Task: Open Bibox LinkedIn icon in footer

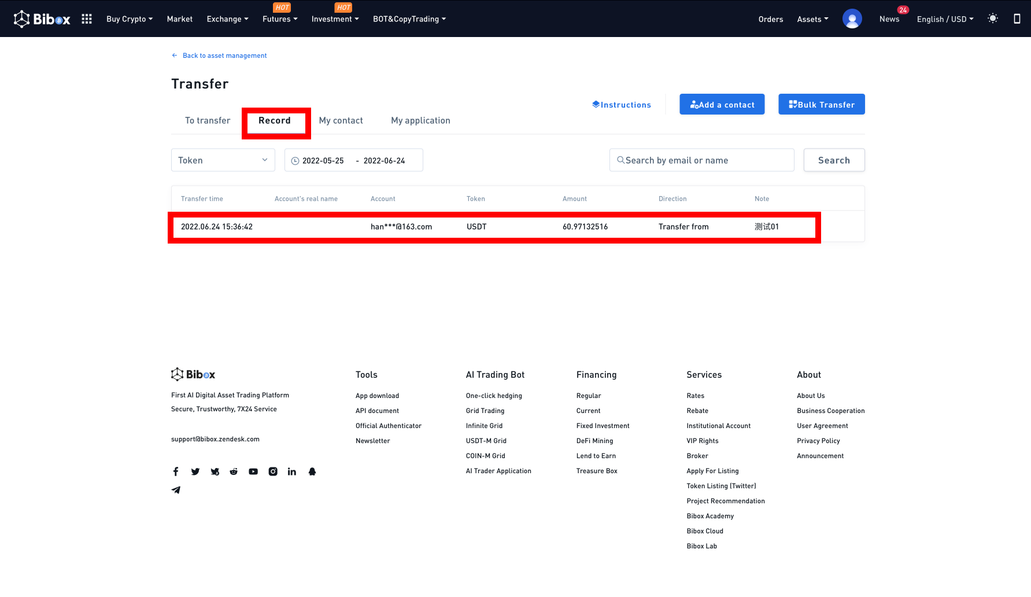Action: click(292, 471)
